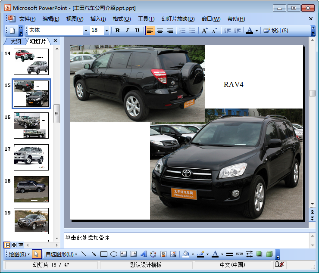This screenshot has height=273, width=319.
Task: Open drawing toolbar font color dropdown
Action: (x=222, y=254)
